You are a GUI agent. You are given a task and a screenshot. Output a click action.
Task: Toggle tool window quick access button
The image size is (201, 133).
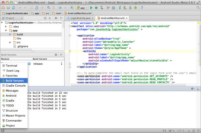(3, 131)
